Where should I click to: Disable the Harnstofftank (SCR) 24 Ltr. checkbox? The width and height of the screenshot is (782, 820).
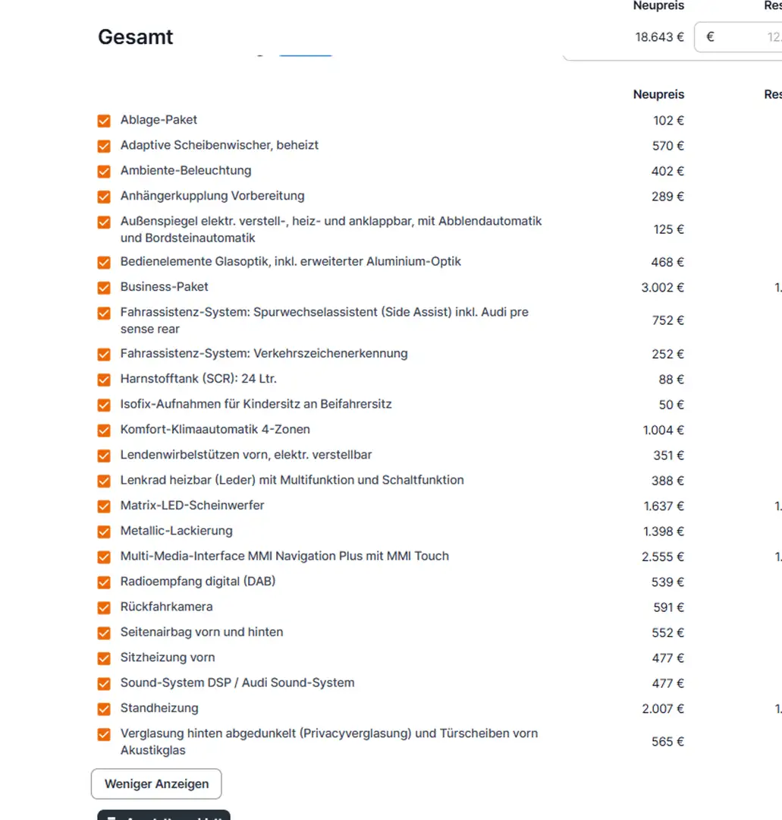[104, 380]
